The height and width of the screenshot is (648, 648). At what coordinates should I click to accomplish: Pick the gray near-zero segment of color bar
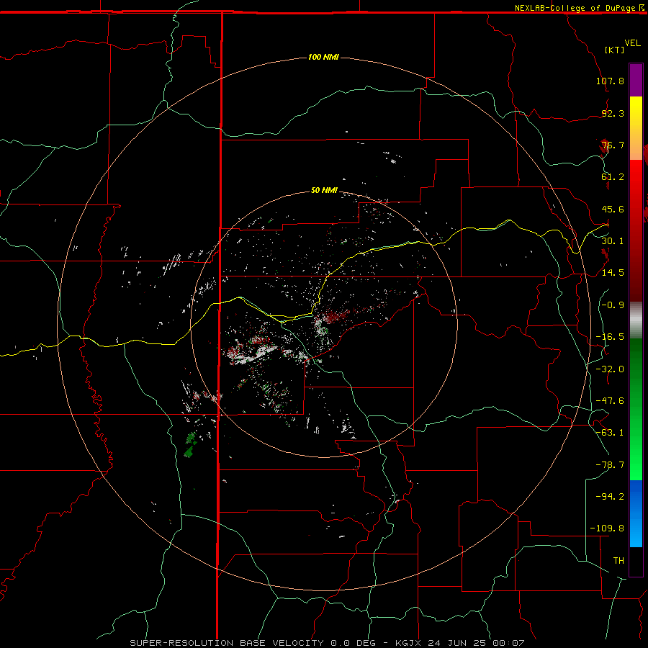[x=636, y=320]
